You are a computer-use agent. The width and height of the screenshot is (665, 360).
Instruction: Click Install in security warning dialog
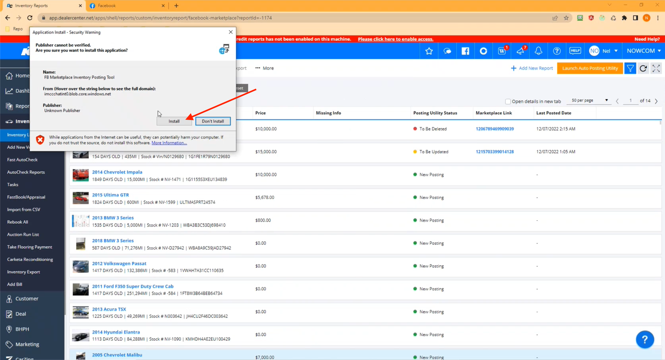click(174, 121)
